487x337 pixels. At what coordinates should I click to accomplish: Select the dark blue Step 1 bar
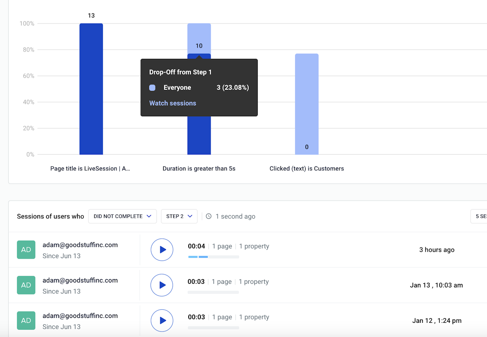coord(91,89)
